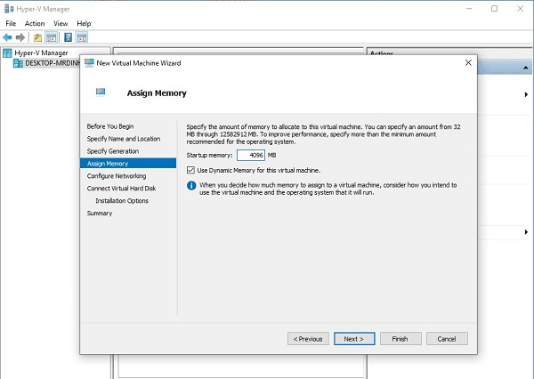This screenshot has height=379, width=534.
Task: Go to Configure Networking step
Action: (117, 176)
